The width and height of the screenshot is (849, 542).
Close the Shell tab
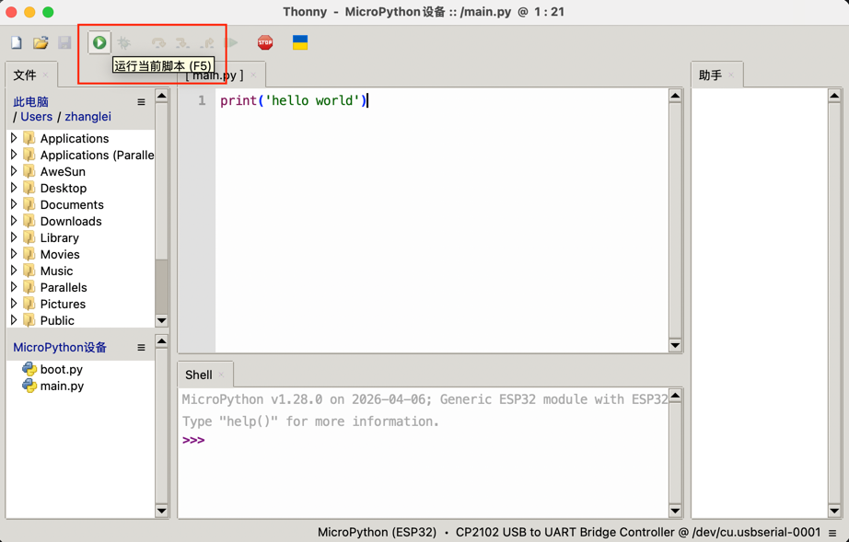tap(221, 375)
